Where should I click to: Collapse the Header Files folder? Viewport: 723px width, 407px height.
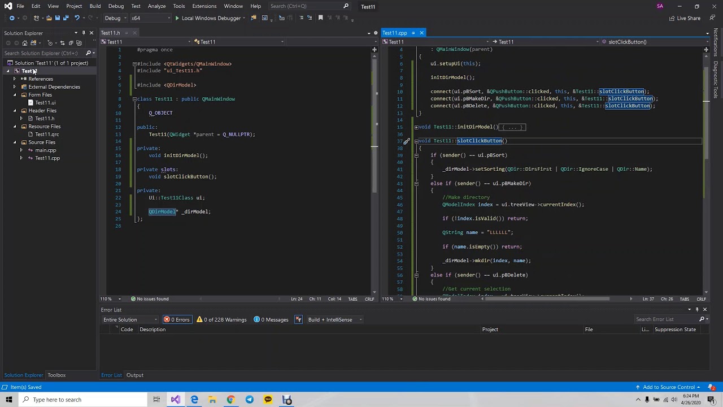[15, 110]
